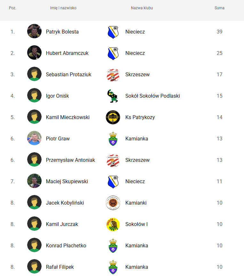
Task: Open Maciej Skupiewski's profile photo
Action: coord(34,181)
